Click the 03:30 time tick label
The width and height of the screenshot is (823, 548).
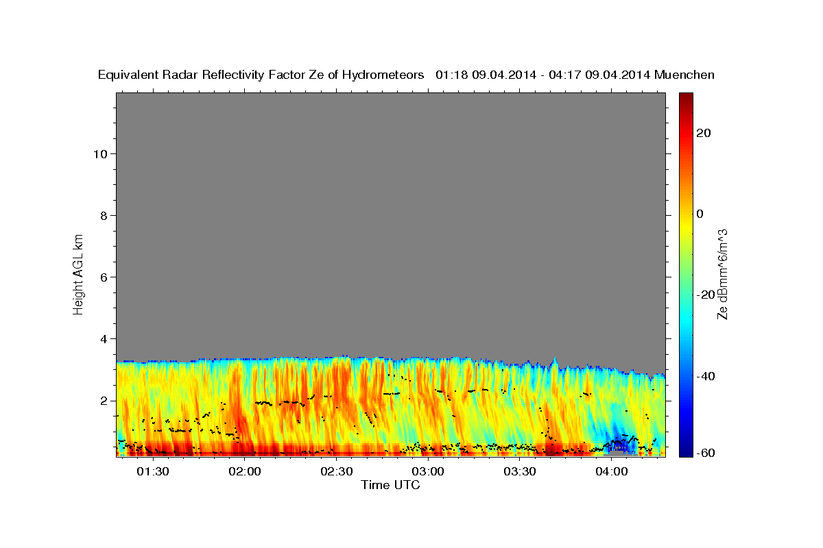pyautogui.click(x=519, y=471)
